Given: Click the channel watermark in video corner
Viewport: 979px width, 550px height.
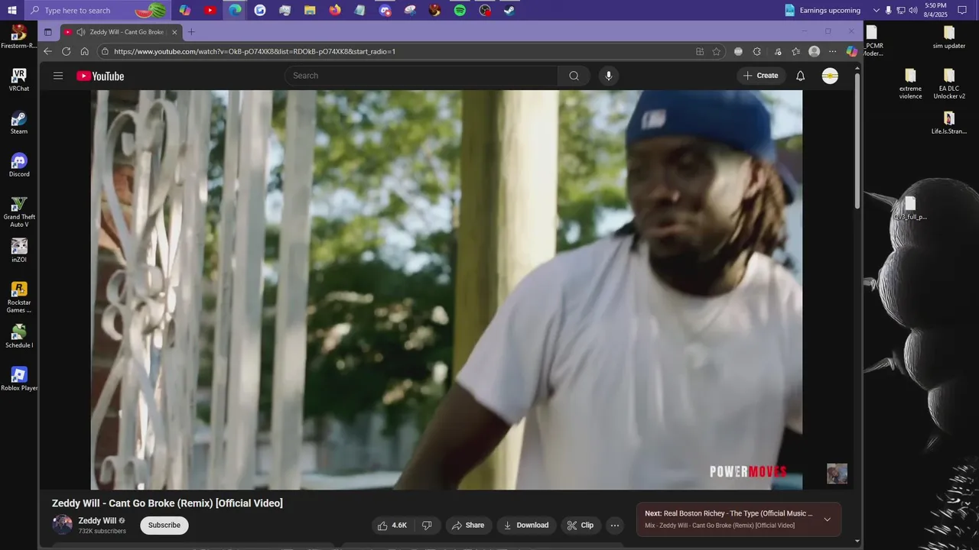Looking at the screenshot, I should coord(837,474).
